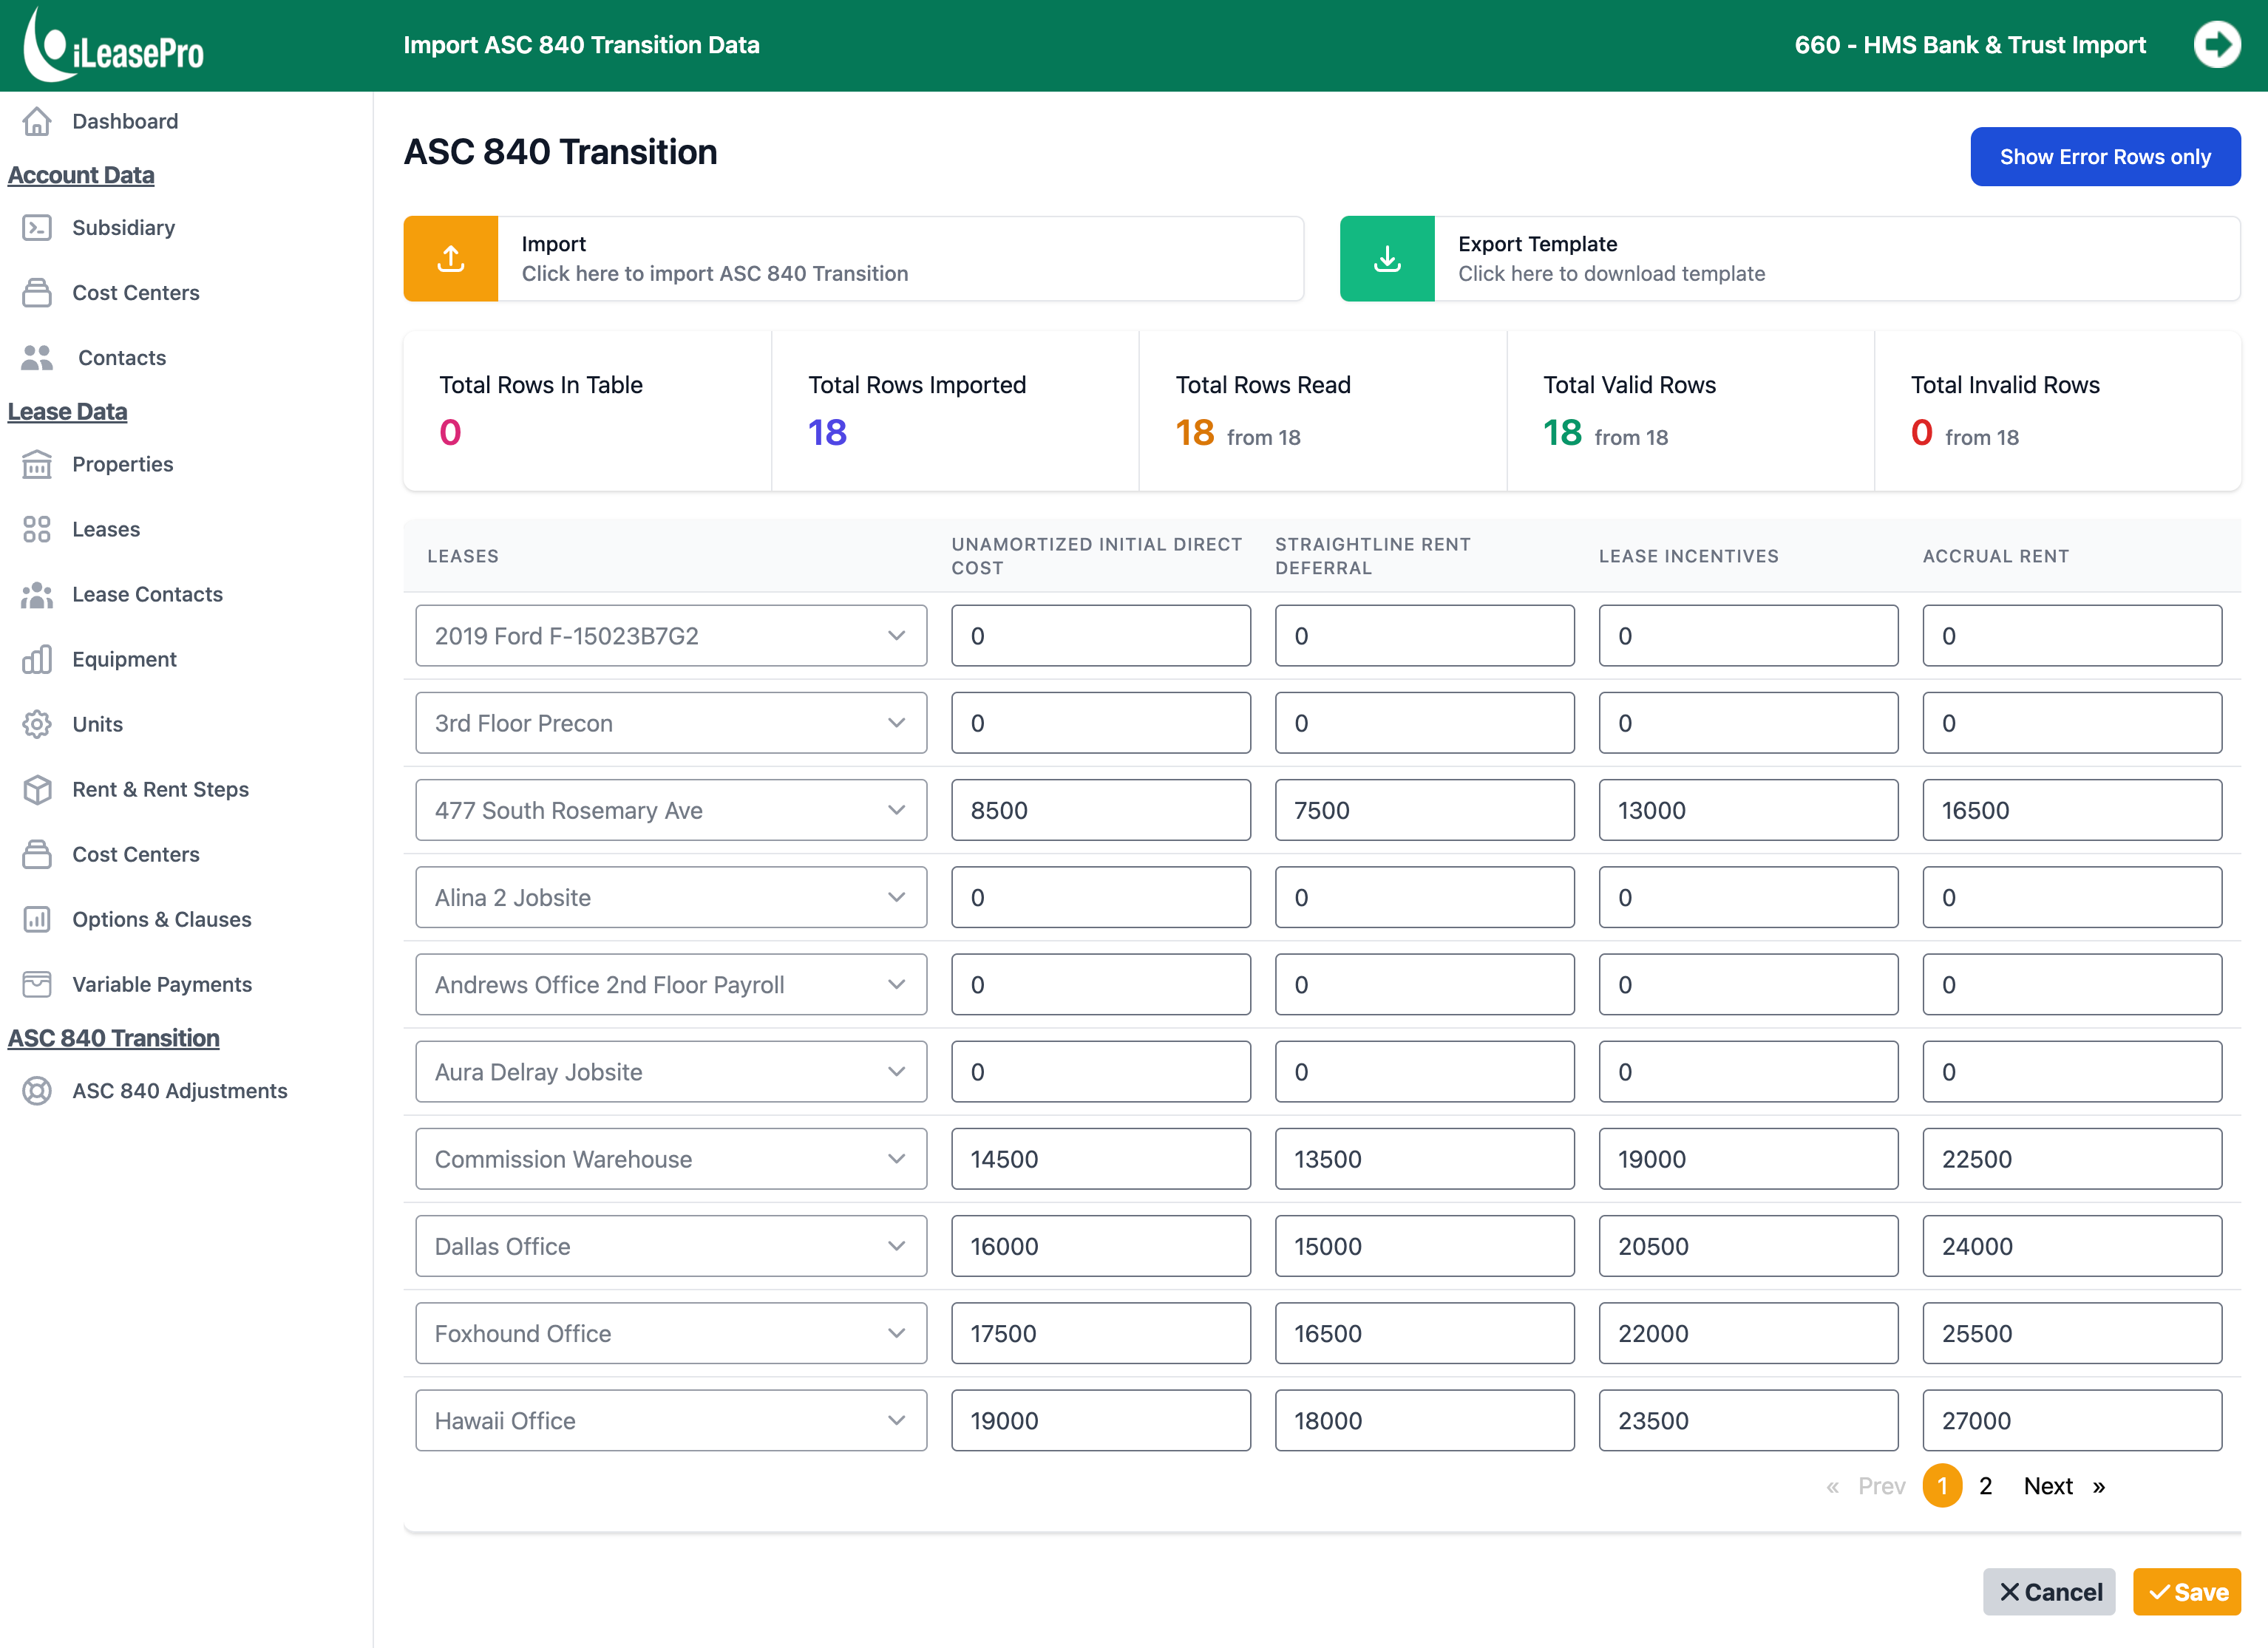The image size is (2268, 1648).
Task: Click the Lease Incentives field showing 22000
Action: (x=1749, y=1333)
